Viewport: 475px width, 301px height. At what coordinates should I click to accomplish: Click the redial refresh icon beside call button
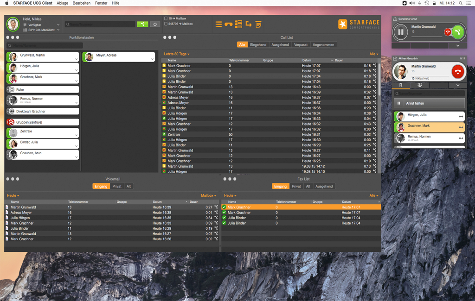pos(155,24)
